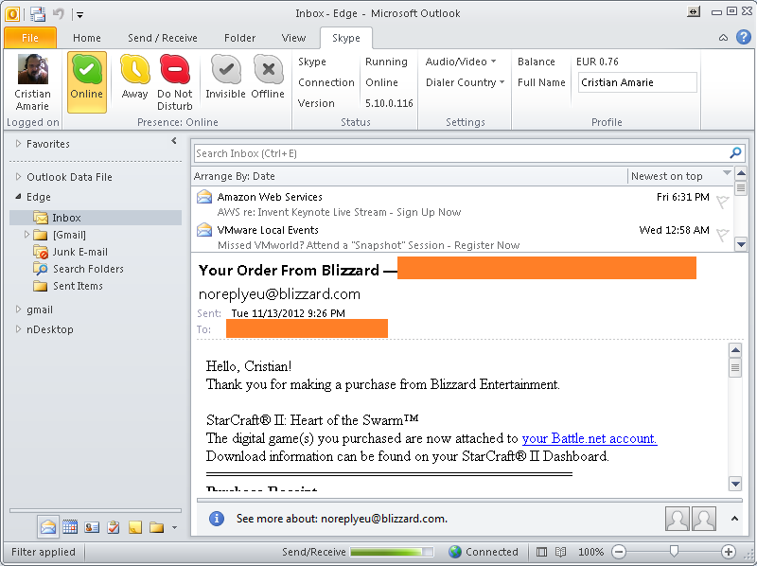Collapse the Edge account tree
Image resolution: width=757 pixels, height=566 pixels.
tap(18, 197)
